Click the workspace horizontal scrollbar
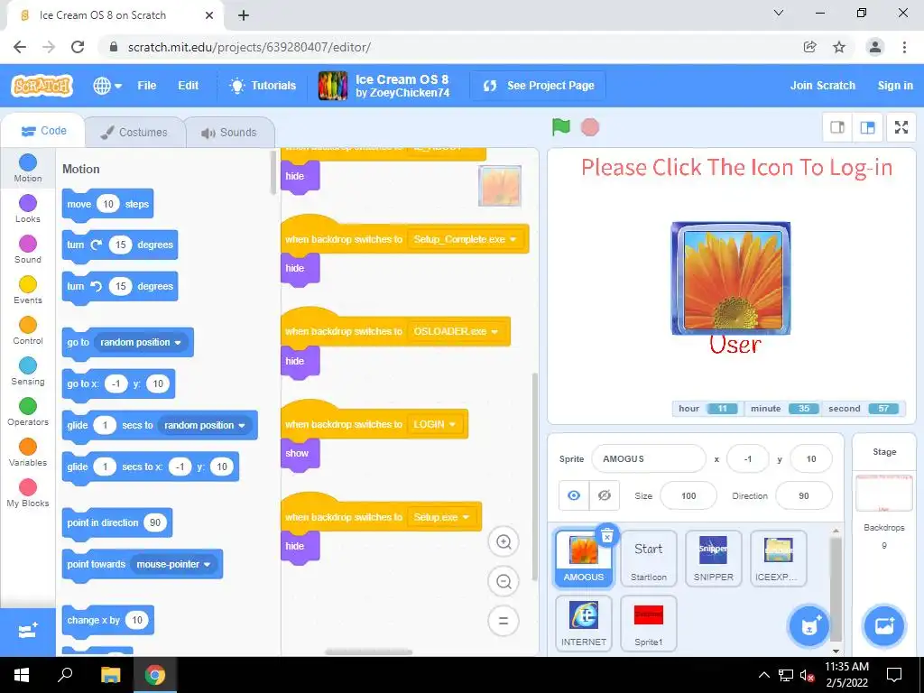The height and width of the screenshot is (693, 924). click(x=368, y=651)
